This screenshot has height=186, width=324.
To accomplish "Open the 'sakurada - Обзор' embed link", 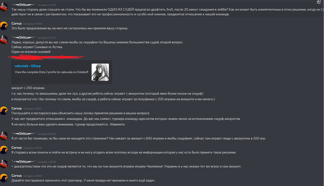I will pos(28,66).
